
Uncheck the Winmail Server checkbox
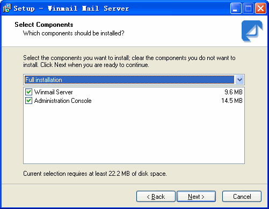[x=28, y=92]
